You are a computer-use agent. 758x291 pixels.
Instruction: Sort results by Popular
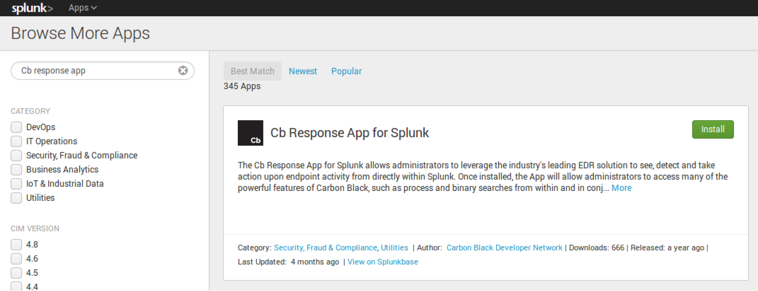tap(346, 71)
